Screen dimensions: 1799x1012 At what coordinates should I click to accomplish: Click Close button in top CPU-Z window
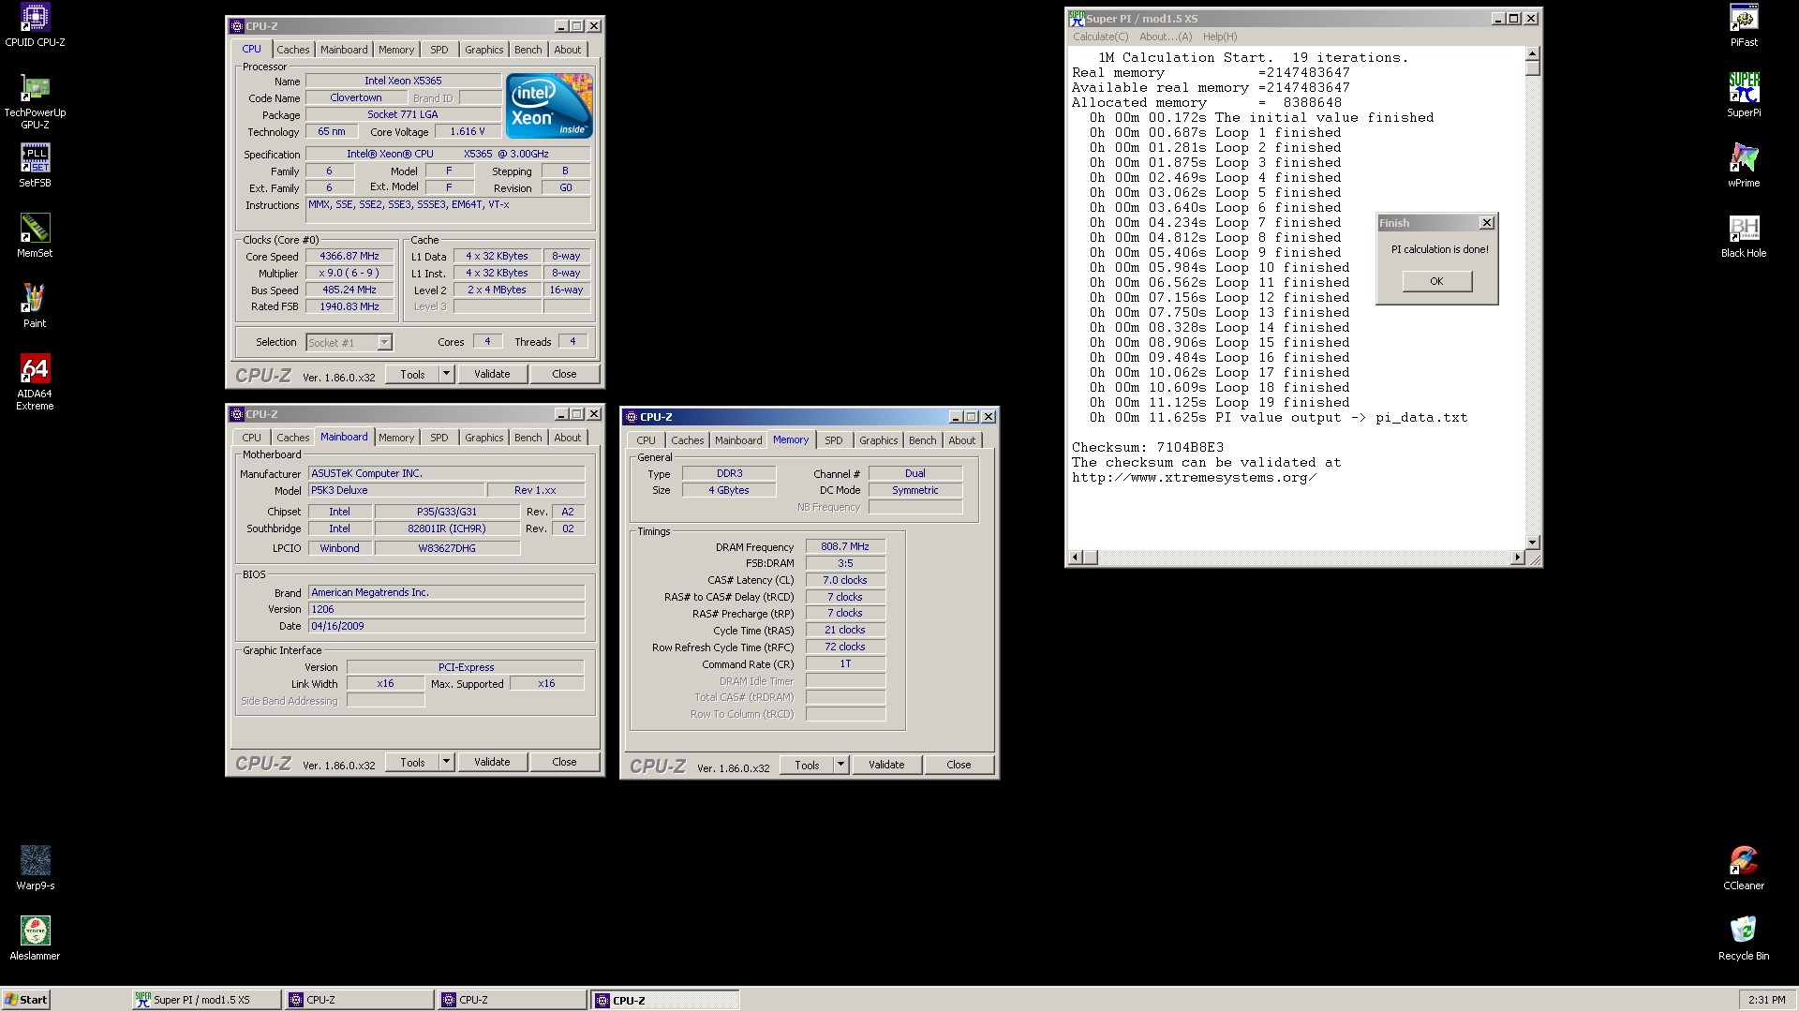tap(564, 374)
